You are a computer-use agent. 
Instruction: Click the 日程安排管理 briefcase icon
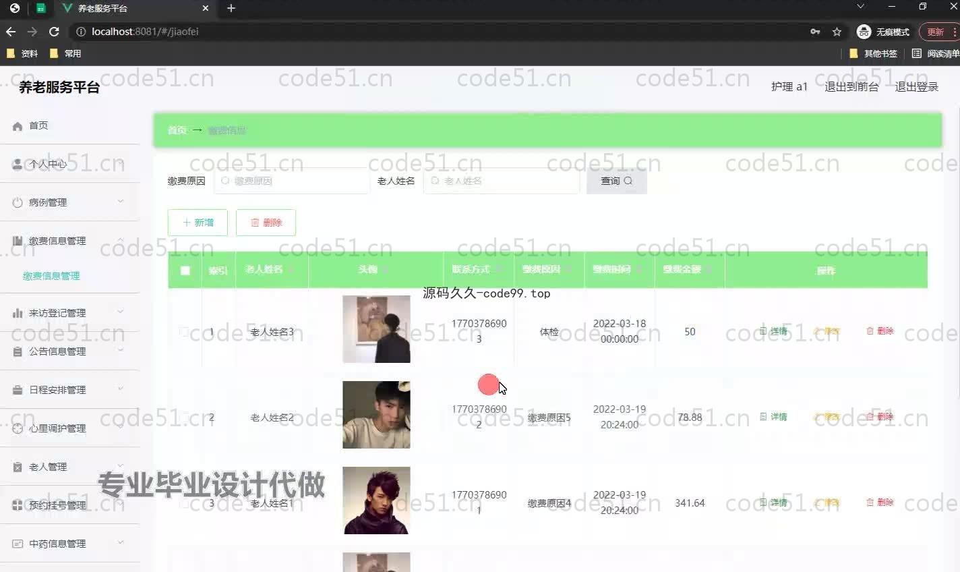coord(18,390)
